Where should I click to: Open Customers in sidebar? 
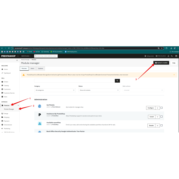(6, 89)
